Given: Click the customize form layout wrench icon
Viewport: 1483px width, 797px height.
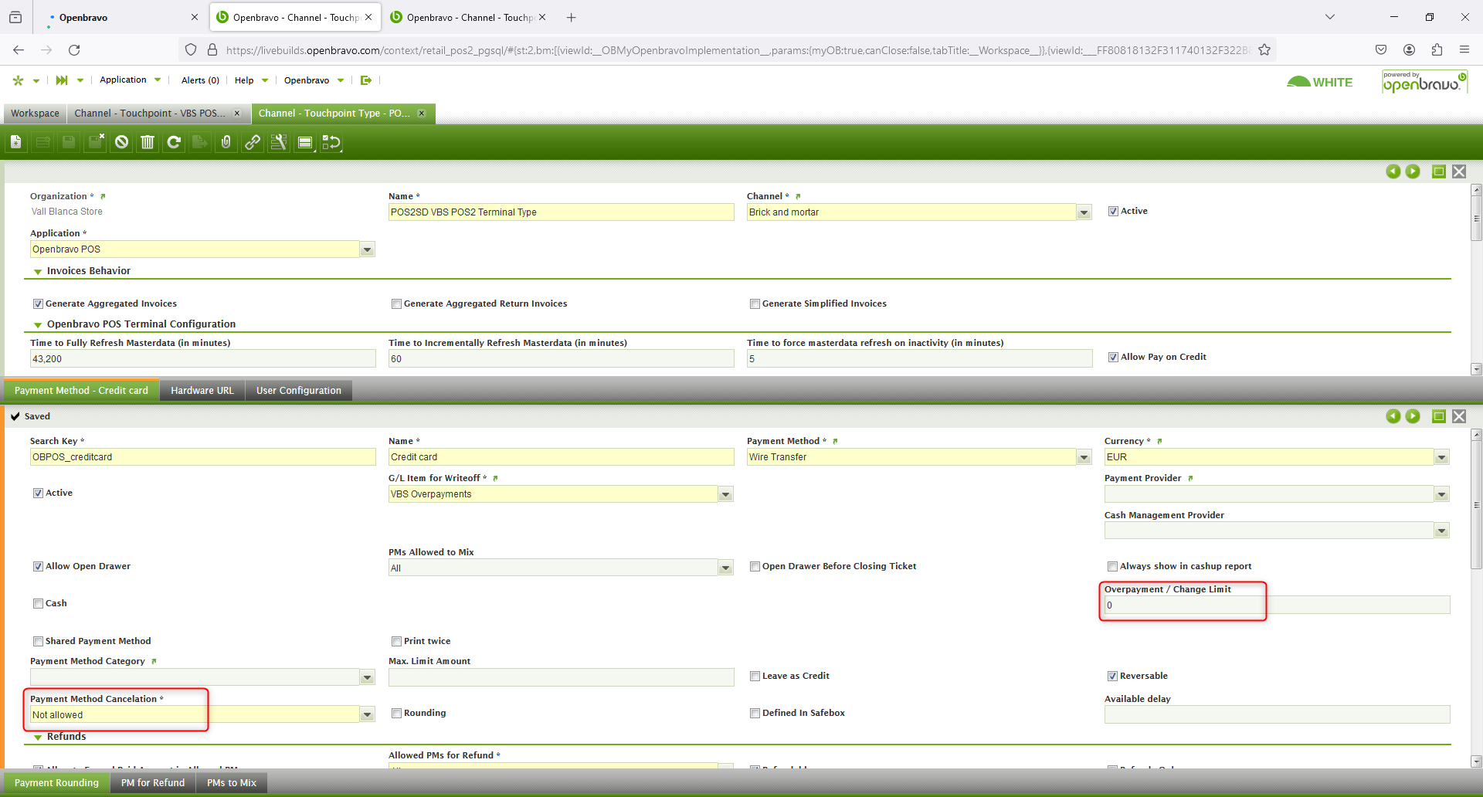Looking at the screenshot, I should (x=279, y=142).
